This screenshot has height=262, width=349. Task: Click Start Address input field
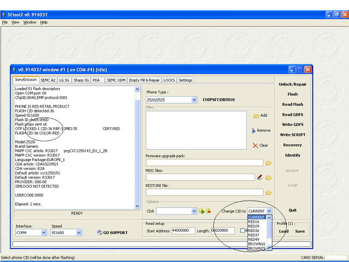pyautogui.click(x=183, y=230)
